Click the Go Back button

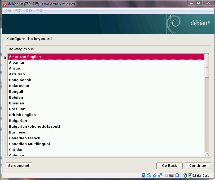click(x=169, y=166)
